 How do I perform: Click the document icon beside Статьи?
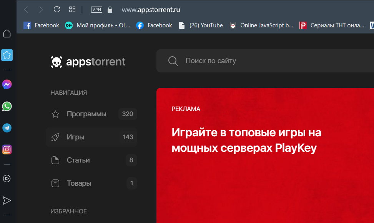click(55, 160)
